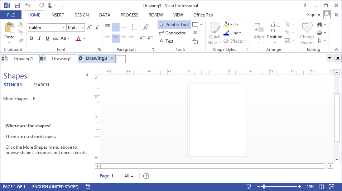Click the Insert Page plus icon
The height and width of the screenshot is (191, 342).
point(146,176)
